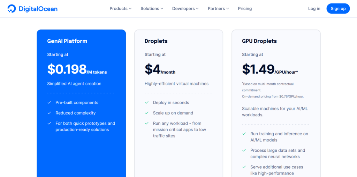Select checkmark next to Process large data sets
The image size is (357, 177).
(244, 151)
